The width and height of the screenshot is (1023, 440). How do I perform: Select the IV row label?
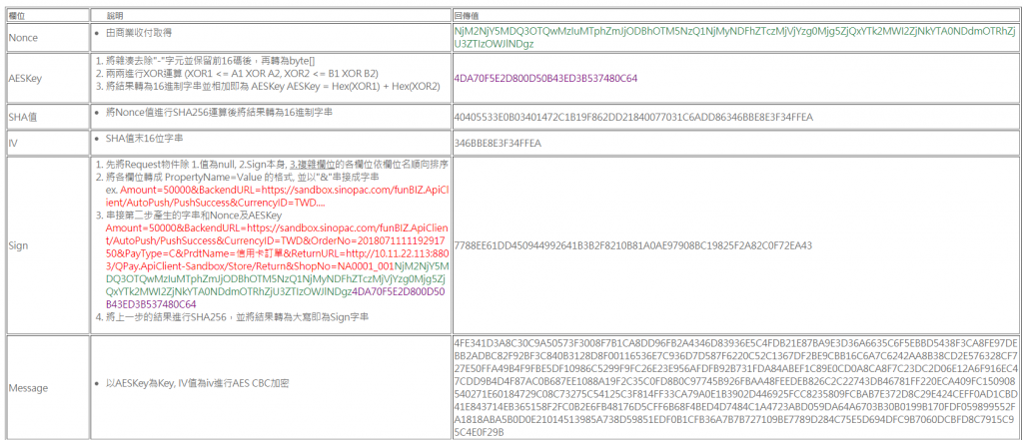point(12,144)
